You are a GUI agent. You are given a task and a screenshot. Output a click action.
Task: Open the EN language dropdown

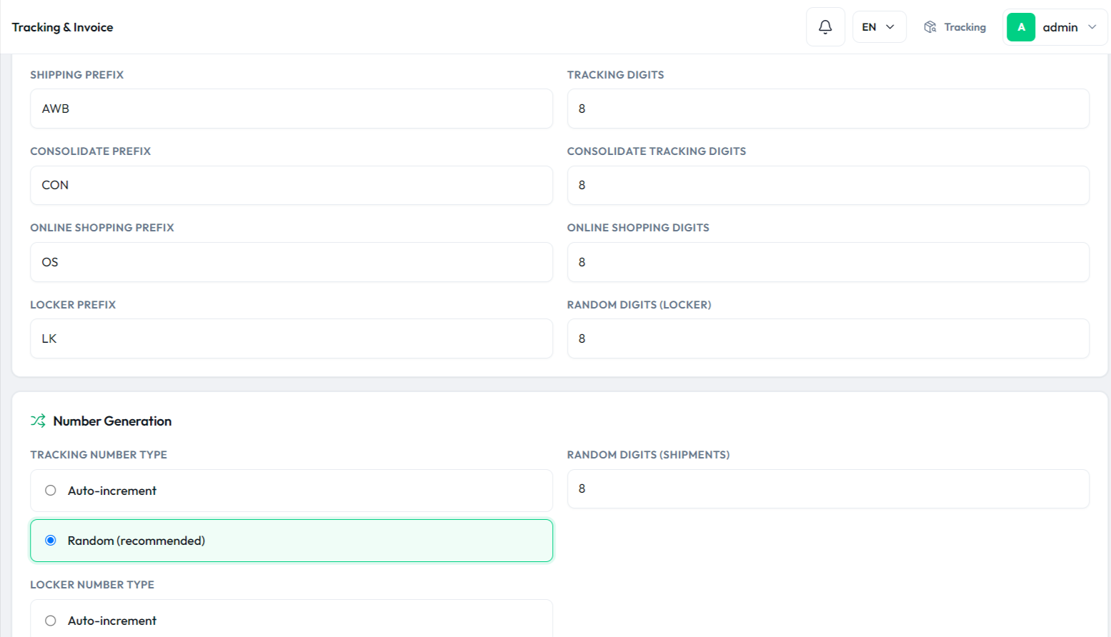point(879,27)
